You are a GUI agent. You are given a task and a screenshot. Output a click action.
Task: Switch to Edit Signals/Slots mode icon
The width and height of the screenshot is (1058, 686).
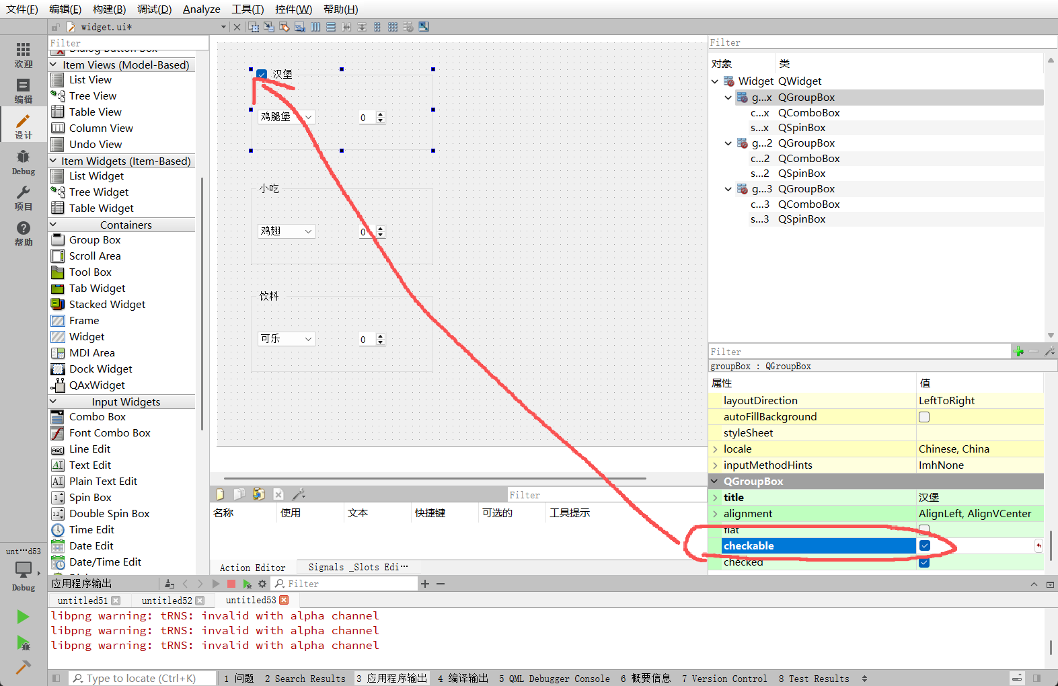click(269, 27)
